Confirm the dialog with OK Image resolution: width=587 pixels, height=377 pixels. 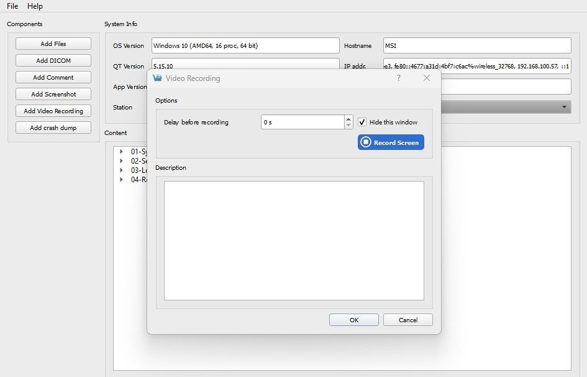point(353,319)
